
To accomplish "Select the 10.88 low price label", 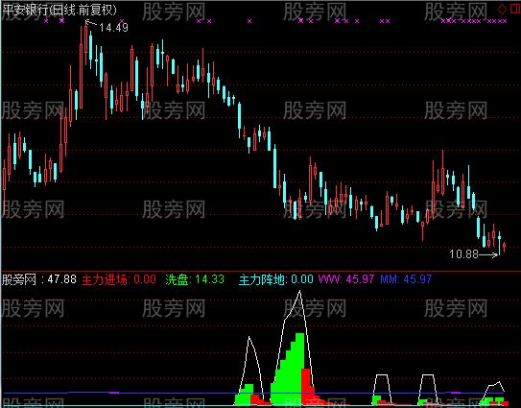I will click(463, 254).
